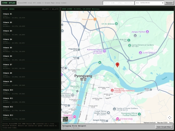Select the Others #13 list entry
The height and width of the screenshot is (131, 175).
tap(30, 117)
